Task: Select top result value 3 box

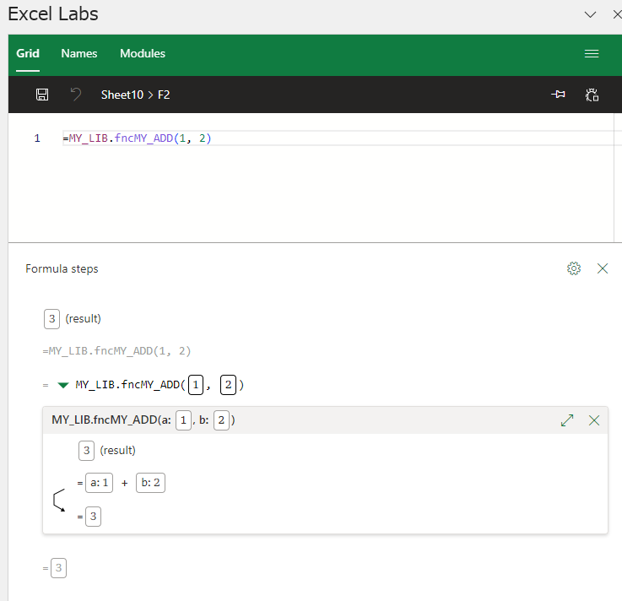Action: click(51, 319)
